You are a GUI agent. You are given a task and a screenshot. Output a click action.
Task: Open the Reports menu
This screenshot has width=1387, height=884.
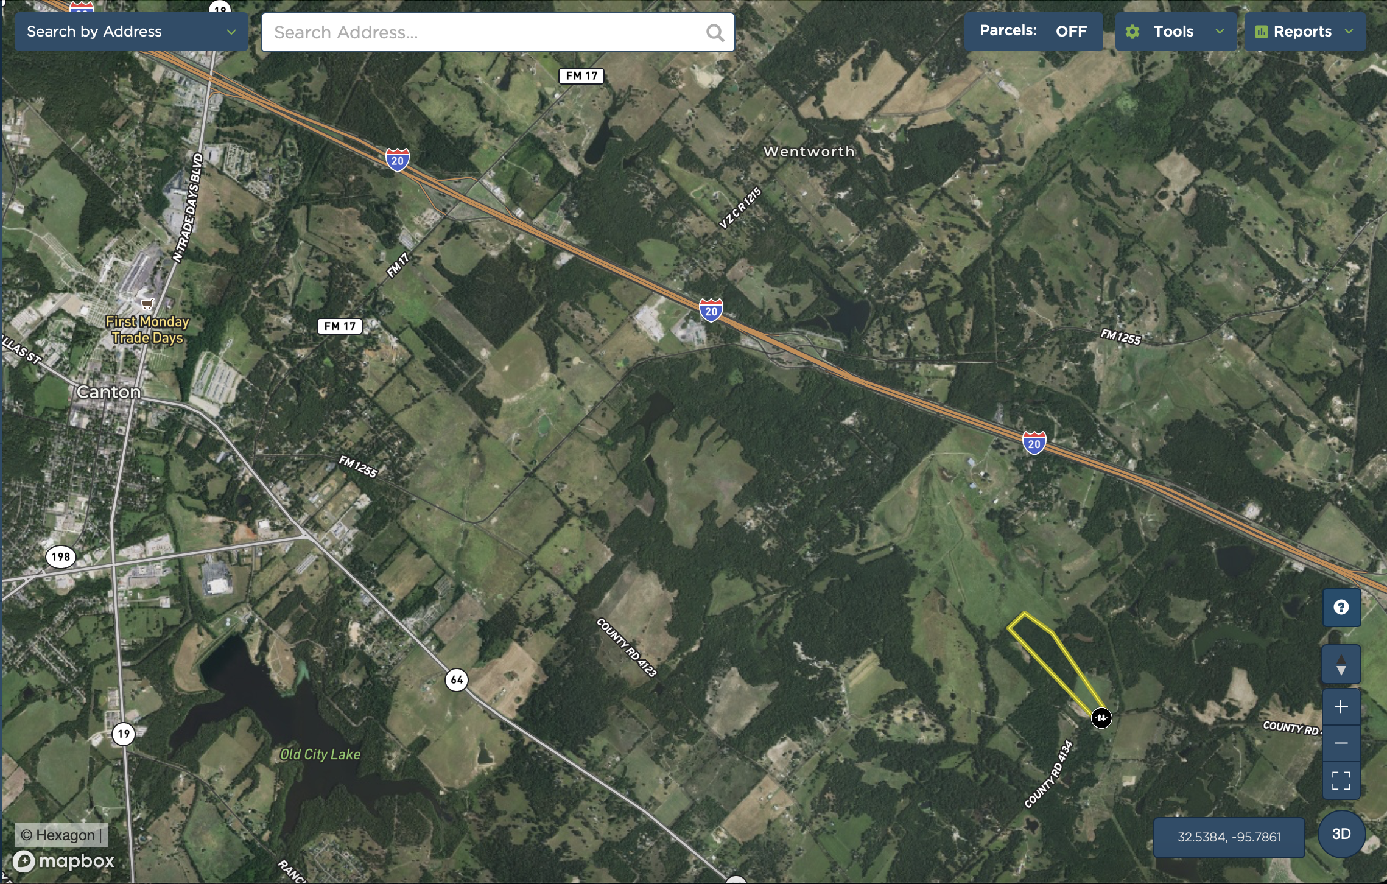[x=1305, y=32]
